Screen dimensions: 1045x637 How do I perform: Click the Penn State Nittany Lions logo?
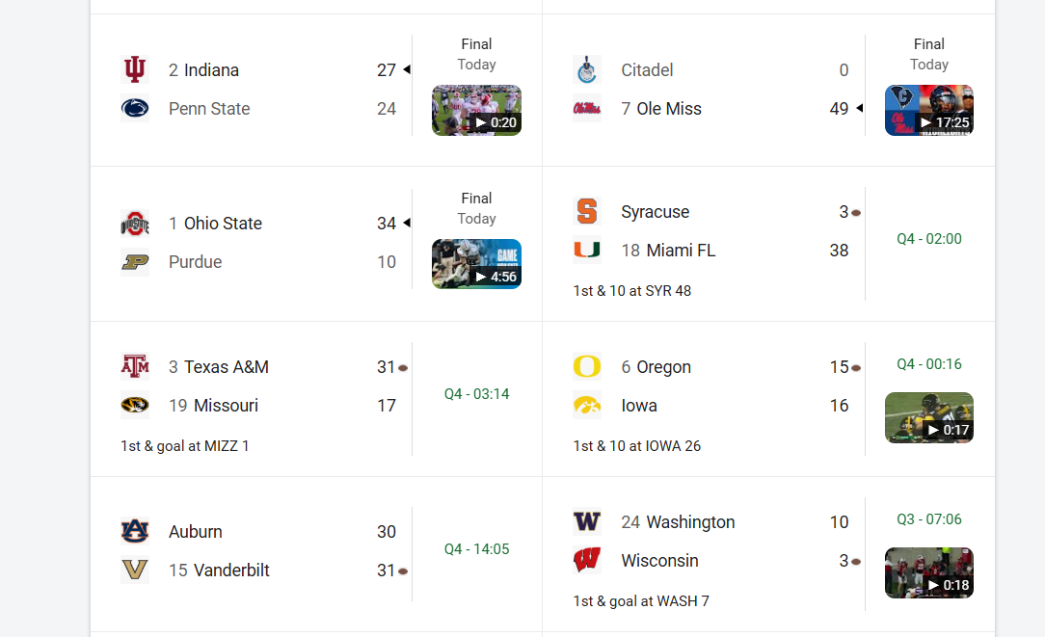coord(135,109)
